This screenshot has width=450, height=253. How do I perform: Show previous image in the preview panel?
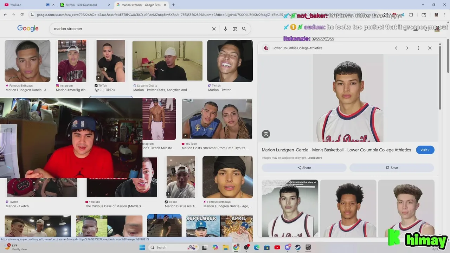coord(396,48)
